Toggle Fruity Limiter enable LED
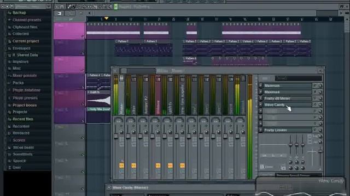350x196 pixels. [315, 130]
